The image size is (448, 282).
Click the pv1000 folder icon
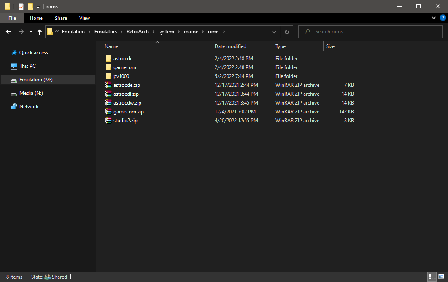[108, 76]
